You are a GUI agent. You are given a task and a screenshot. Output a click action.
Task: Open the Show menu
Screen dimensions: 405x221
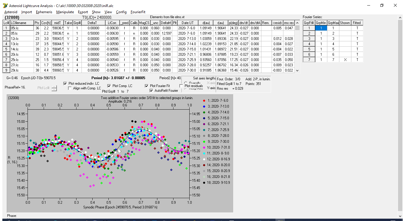96,12
